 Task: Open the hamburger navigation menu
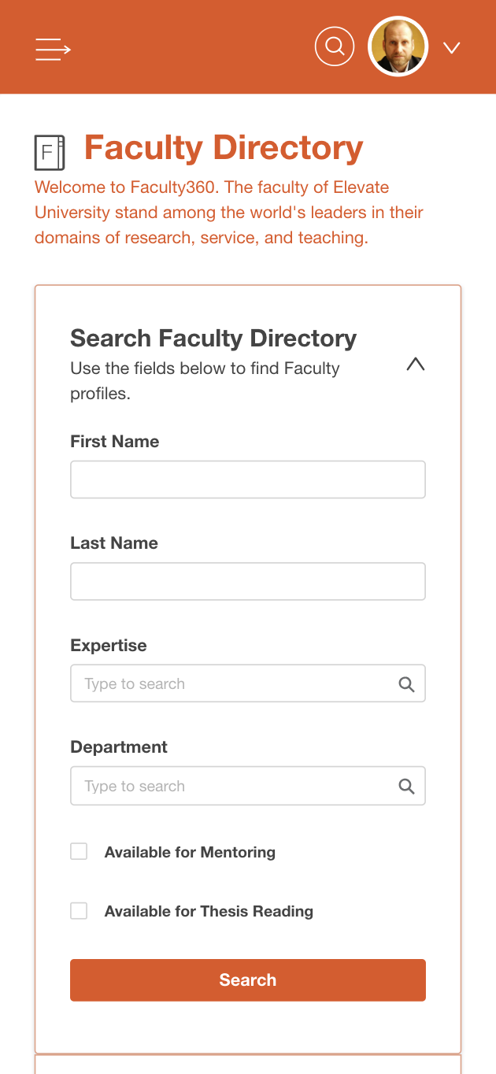tap(53, 49)
